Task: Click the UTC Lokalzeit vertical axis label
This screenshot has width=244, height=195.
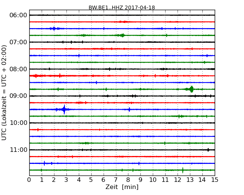Action: (4, 93)
